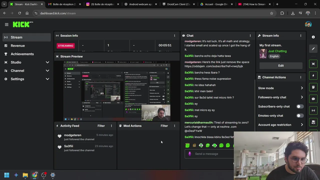This screenshot has height=180, width=320.
Task: Open Chat panel three-dot options
Action: tap(250, 36)
